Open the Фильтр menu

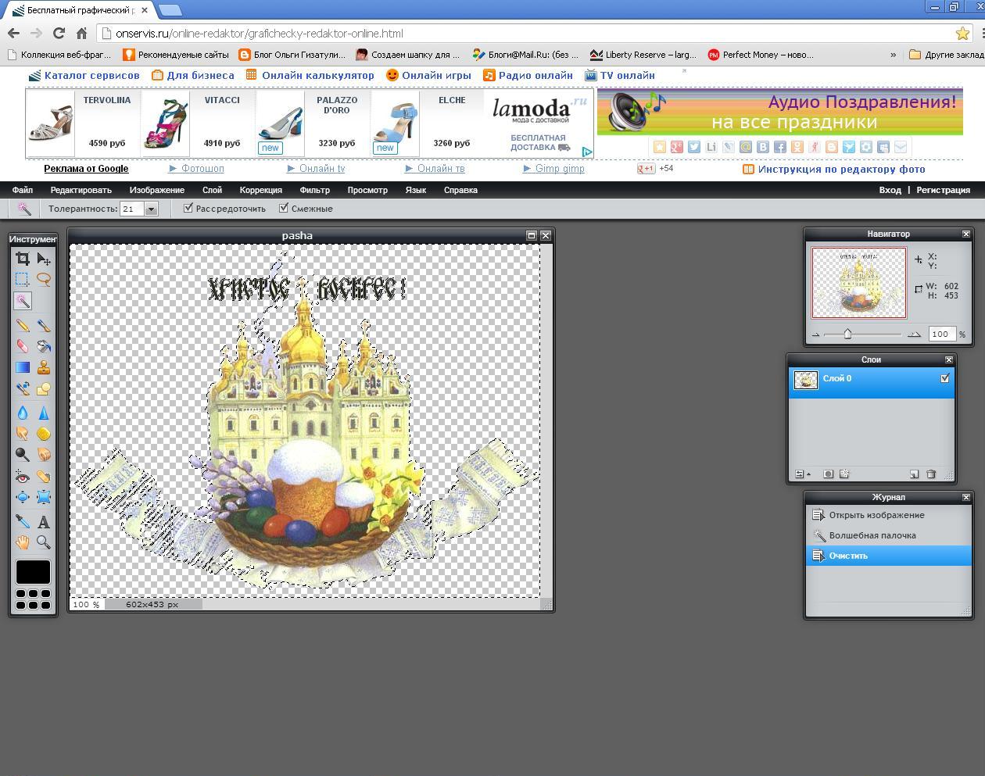[314, 190]
